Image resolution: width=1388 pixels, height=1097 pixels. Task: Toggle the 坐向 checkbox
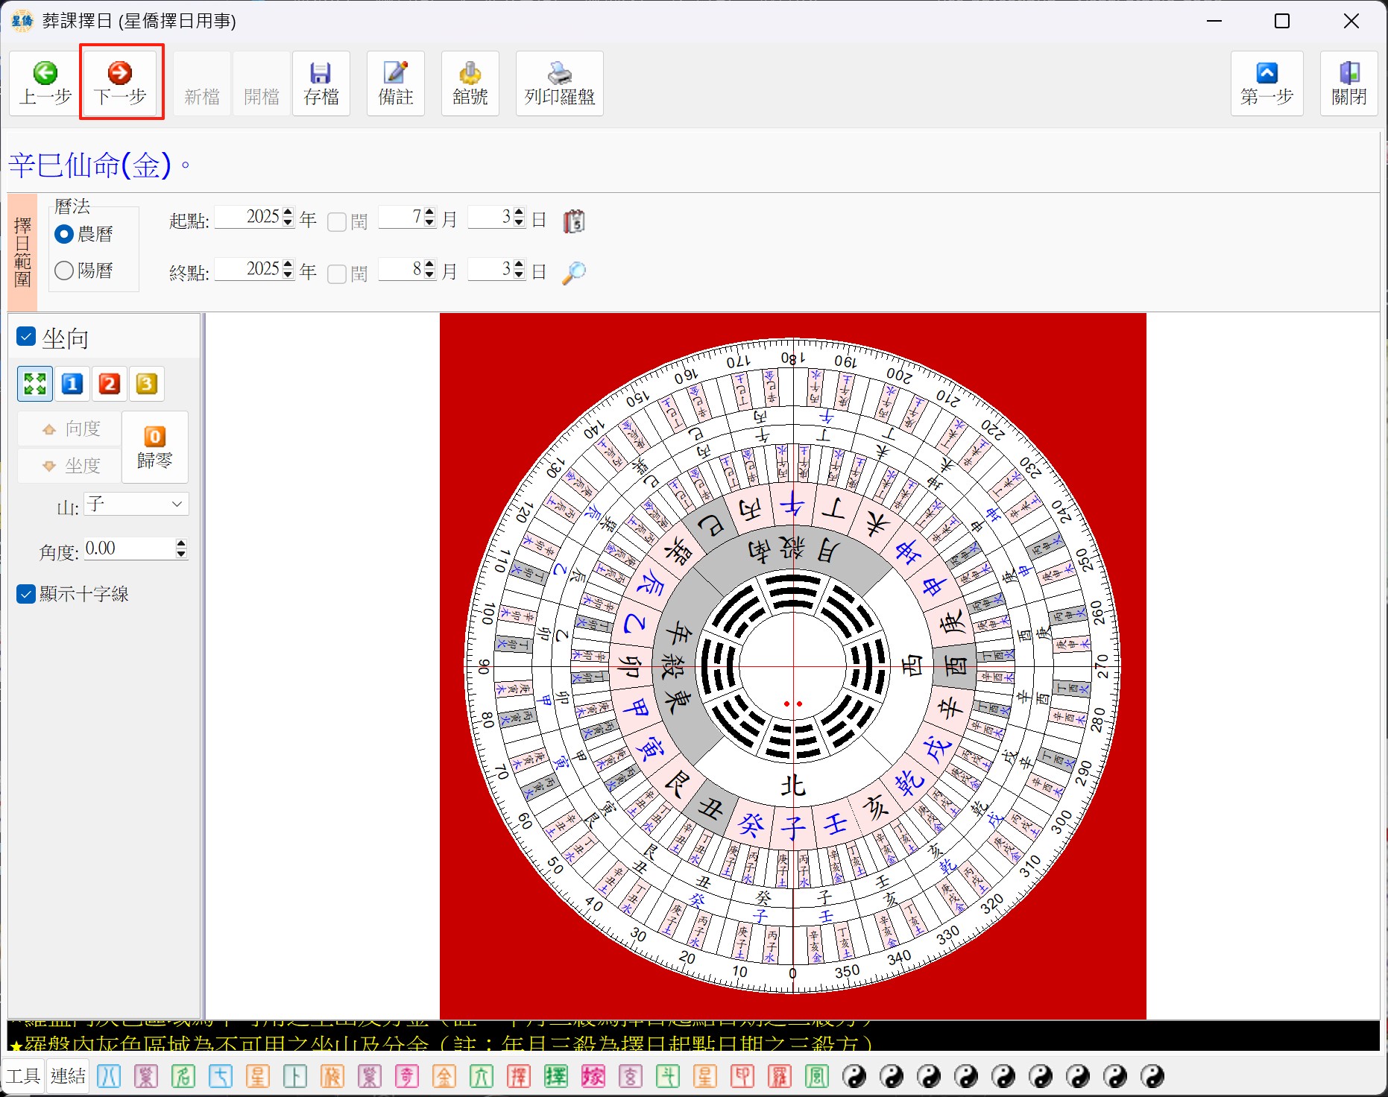(26, 337)
